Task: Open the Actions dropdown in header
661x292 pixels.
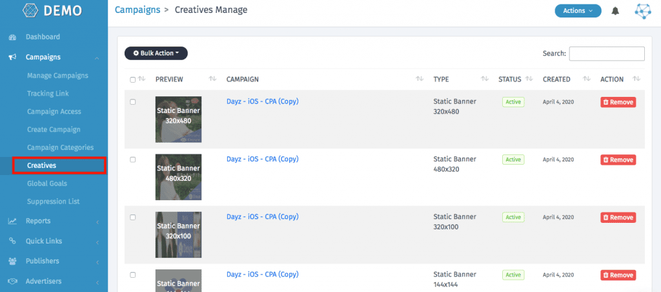Action: pyautogui.click(x=578, y=11)
